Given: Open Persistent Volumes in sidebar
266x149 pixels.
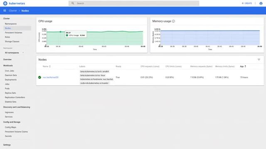Looking at the screenshot, I should tap(13, 33).
